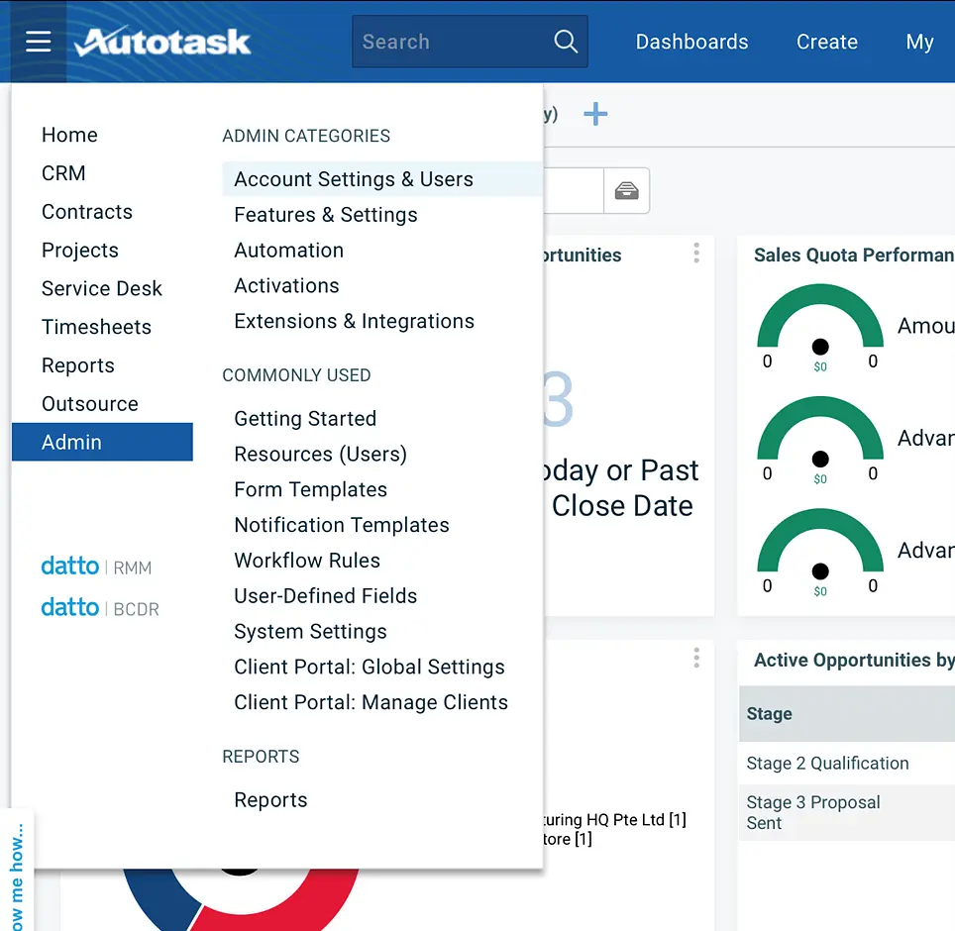955x931 pixels.
Task: Open Features & Settings category
Action: tap(326, 214)
